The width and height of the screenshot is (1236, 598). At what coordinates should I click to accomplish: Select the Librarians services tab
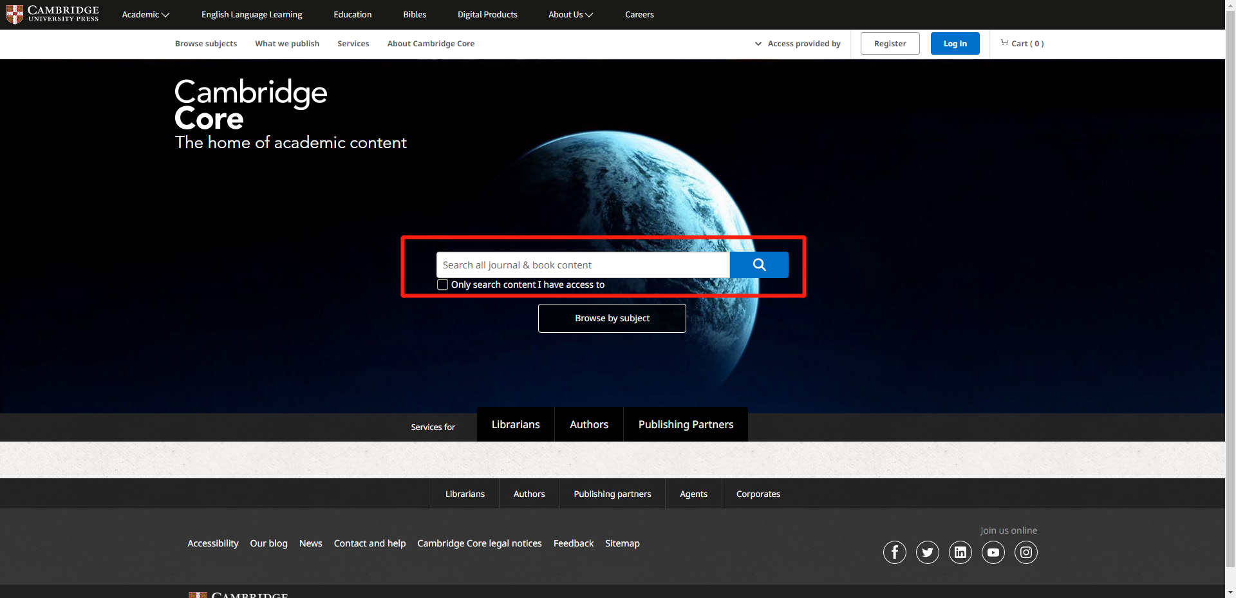coord(516,424)
